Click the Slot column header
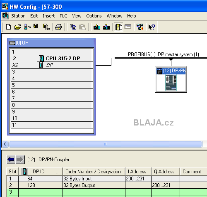 pyautogui.click(x=12, y=172)
